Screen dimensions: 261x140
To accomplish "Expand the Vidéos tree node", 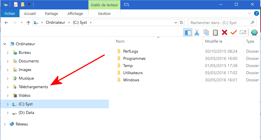I will click(x=8, y=96).
